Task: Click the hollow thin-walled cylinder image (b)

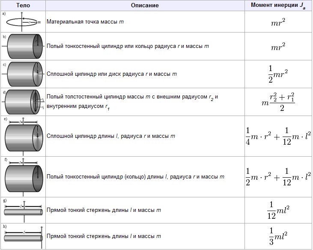Action: click(x=23, y=46)
